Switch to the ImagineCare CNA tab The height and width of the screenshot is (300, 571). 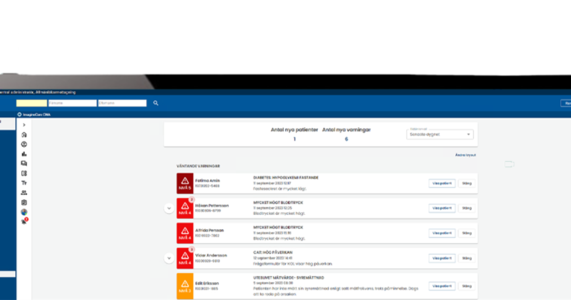(x=34, y=114)
